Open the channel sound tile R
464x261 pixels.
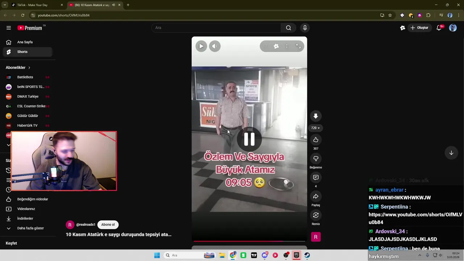[316, 237]
